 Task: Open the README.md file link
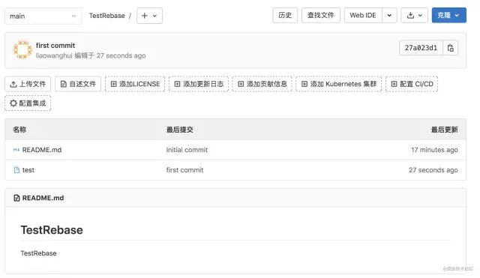pos(42,150)
